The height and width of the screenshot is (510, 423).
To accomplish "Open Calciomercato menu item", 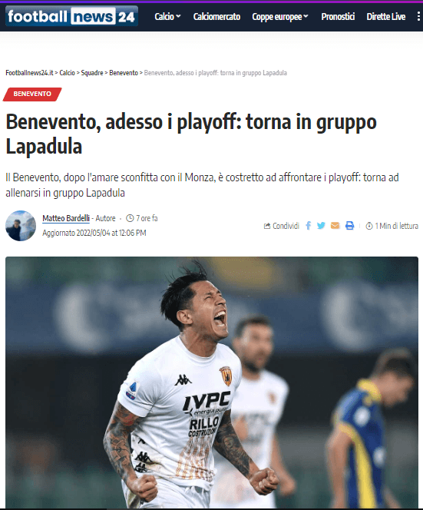I will click(216, 17).
